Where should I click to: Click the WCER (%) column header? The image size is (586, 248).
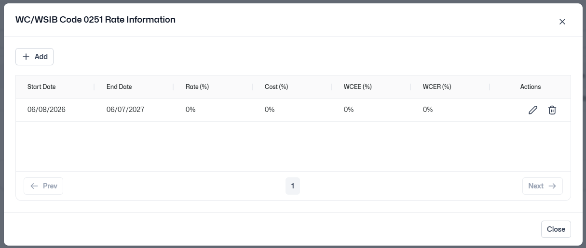[x=437, y=87]
